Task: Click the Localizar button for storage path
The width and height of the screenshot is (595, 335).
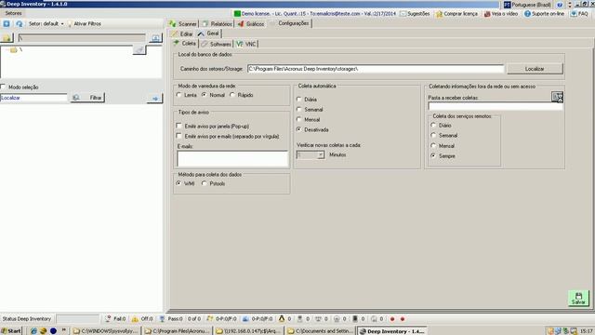Action: [x=535, y=69]
